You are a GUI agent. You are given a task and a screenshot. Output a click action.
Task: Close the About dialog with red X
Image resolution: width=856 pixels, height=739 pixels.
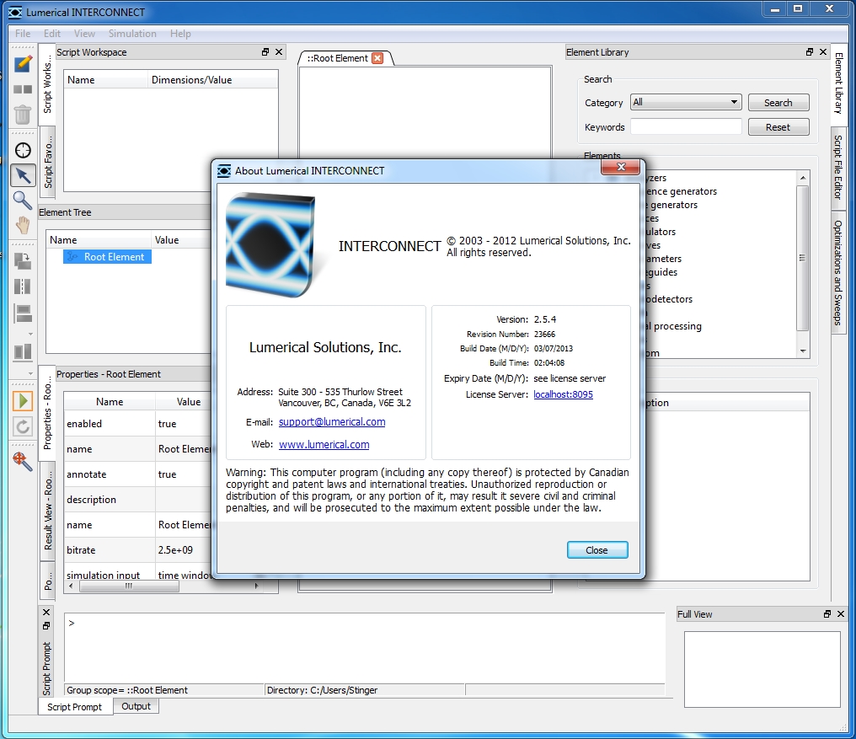(621, 167)
